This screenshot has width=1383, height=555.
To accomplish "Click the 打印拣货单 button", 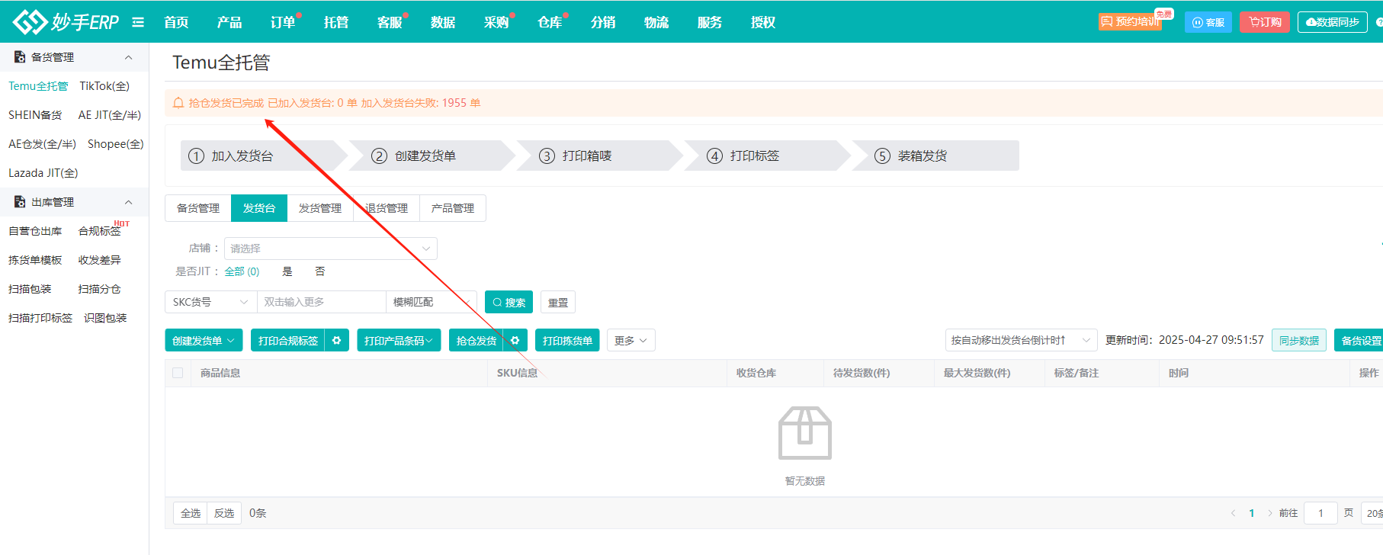I will 567,341.
